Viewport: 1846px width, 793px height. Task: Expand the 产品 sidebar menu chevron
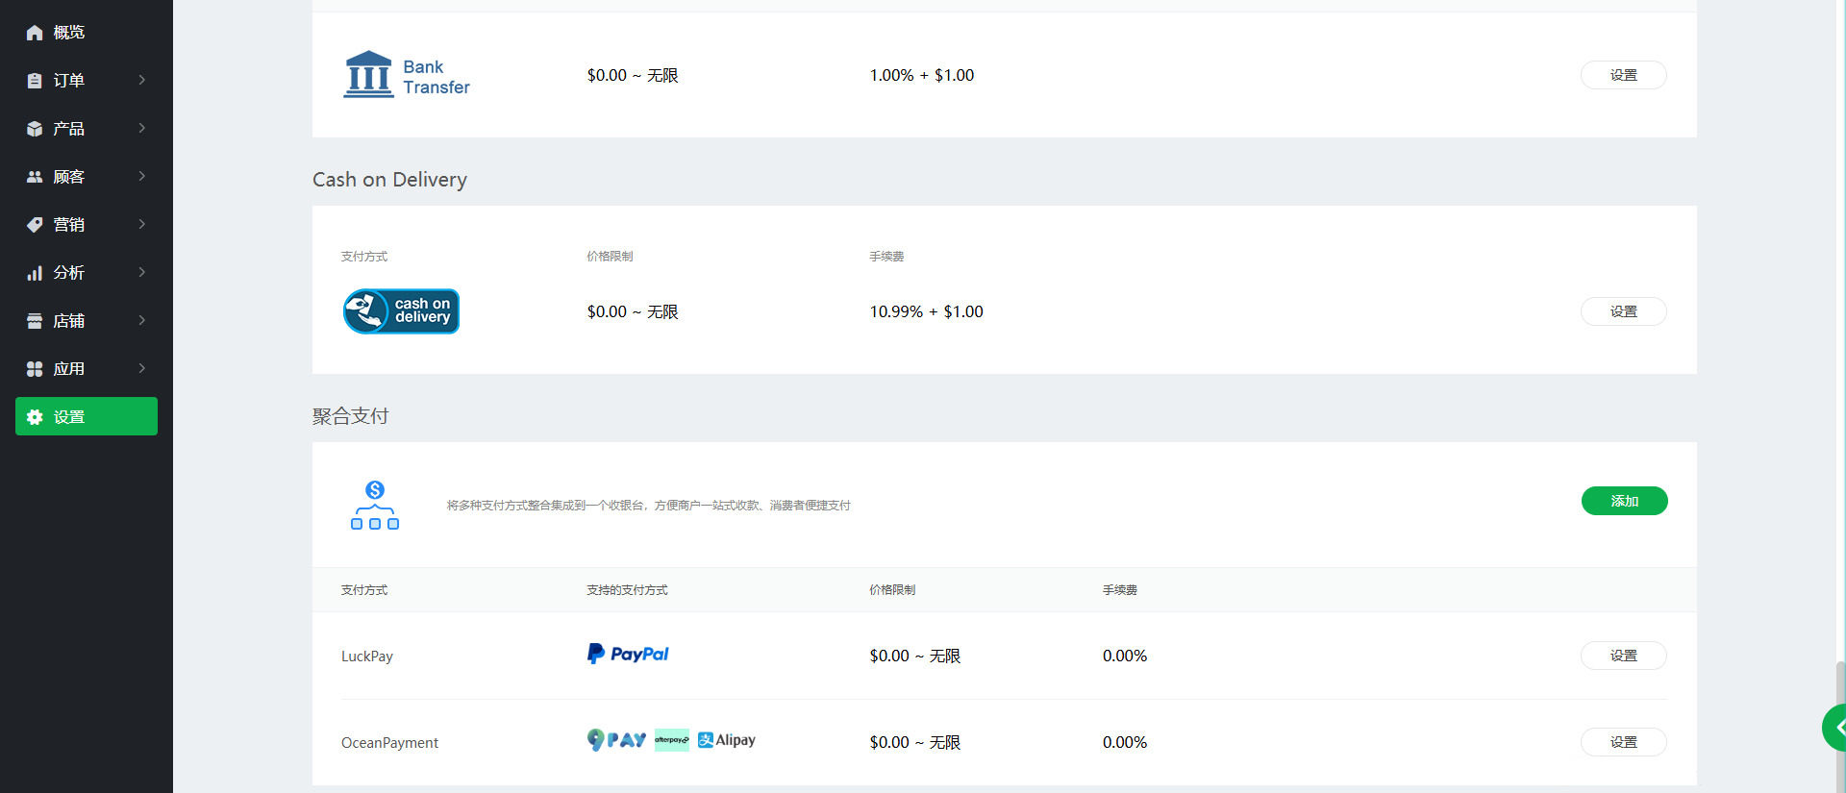coord(142,128)
